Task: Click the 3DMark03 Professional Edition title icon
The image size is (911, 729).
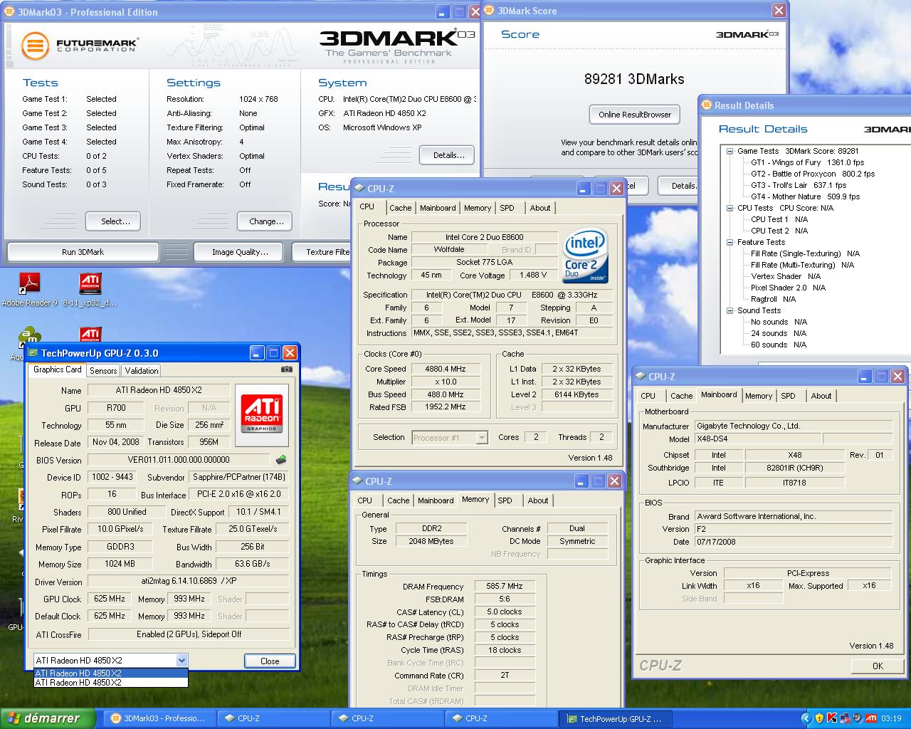Action: [x=10, y=12]
